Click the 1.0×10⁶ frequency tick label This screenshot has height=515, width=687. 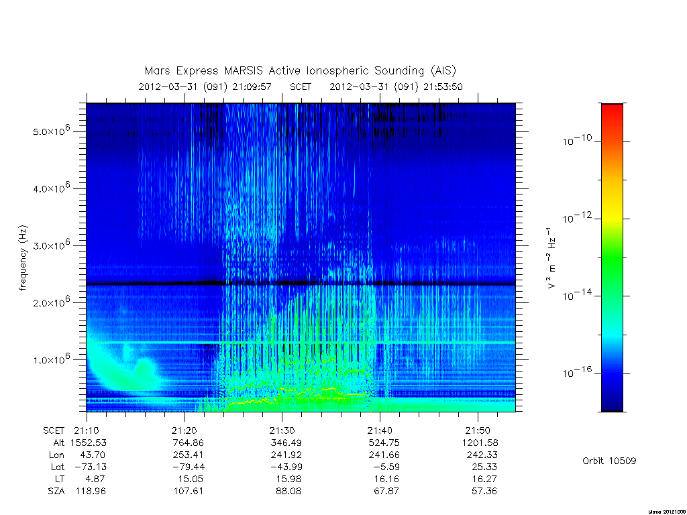point(51,358)
